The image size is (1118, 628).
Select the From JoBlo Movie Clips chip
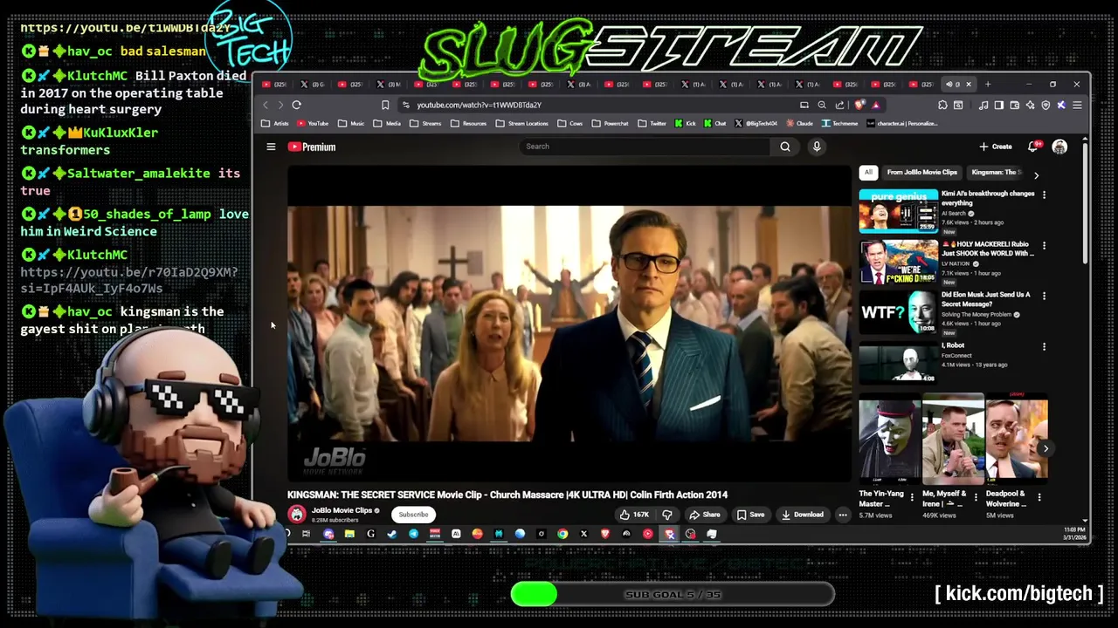point(922,173)
